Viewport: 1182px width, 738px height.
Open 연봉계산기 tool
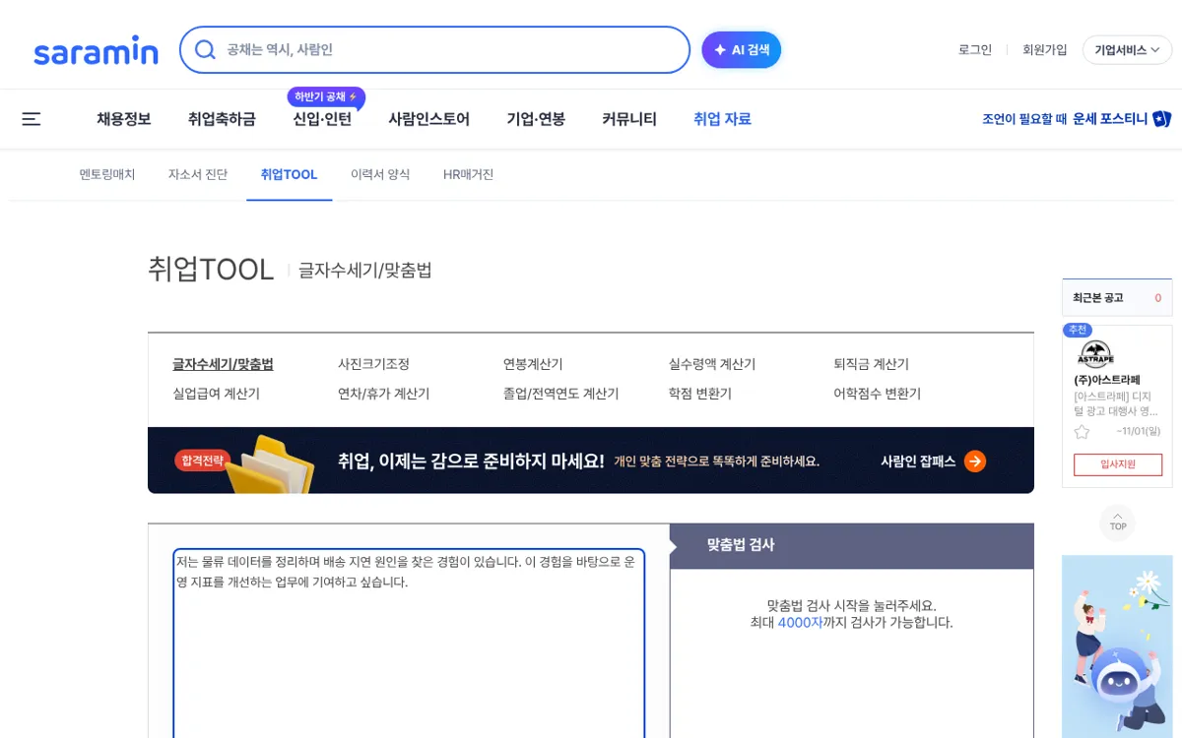[x=533, y=364]
